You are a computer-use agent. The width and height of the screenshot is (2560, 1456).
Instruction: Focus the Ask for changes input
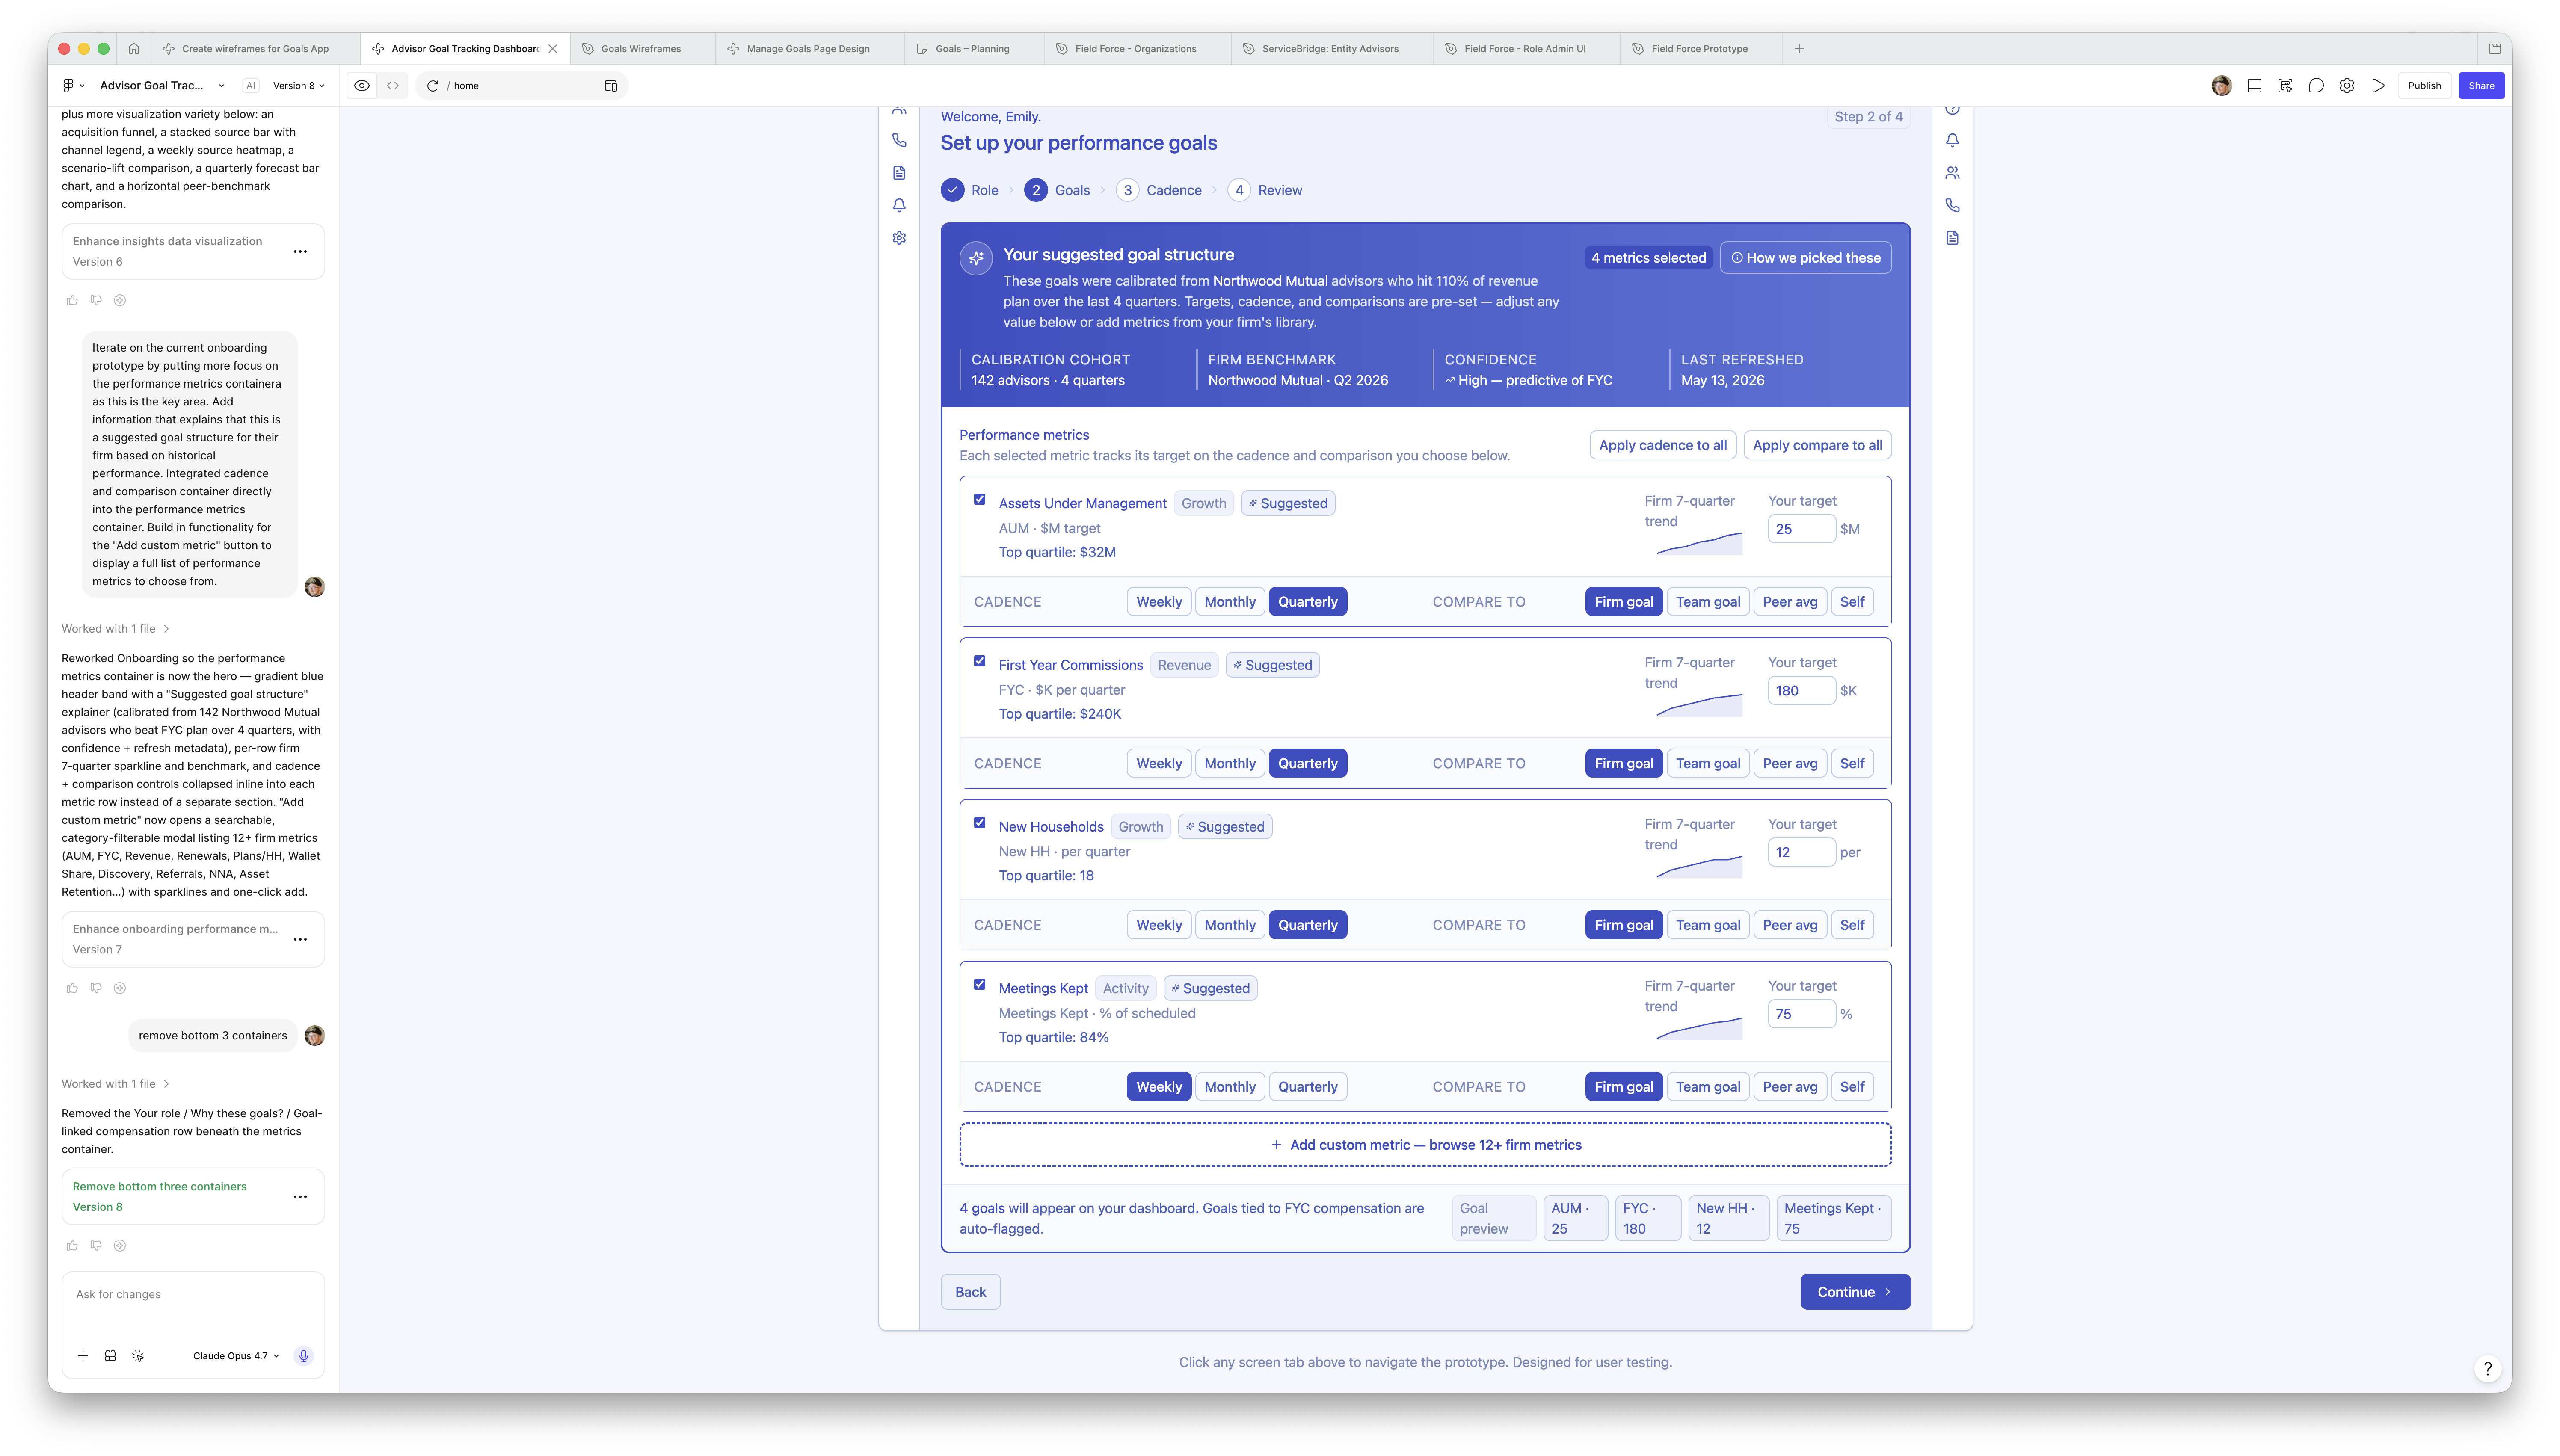(x=193, y=1295)
